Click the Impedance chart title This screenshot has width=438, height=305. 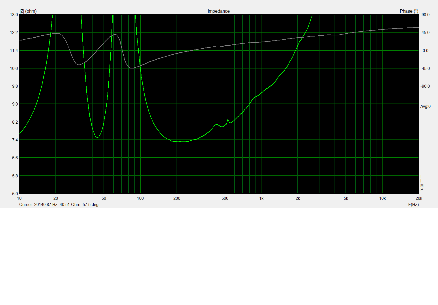pos(218,11)
